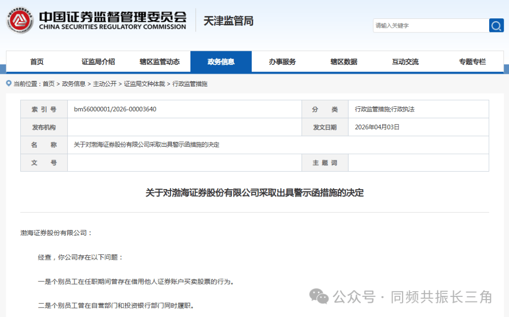Click the 天津监管局 header title

point(228,21)
